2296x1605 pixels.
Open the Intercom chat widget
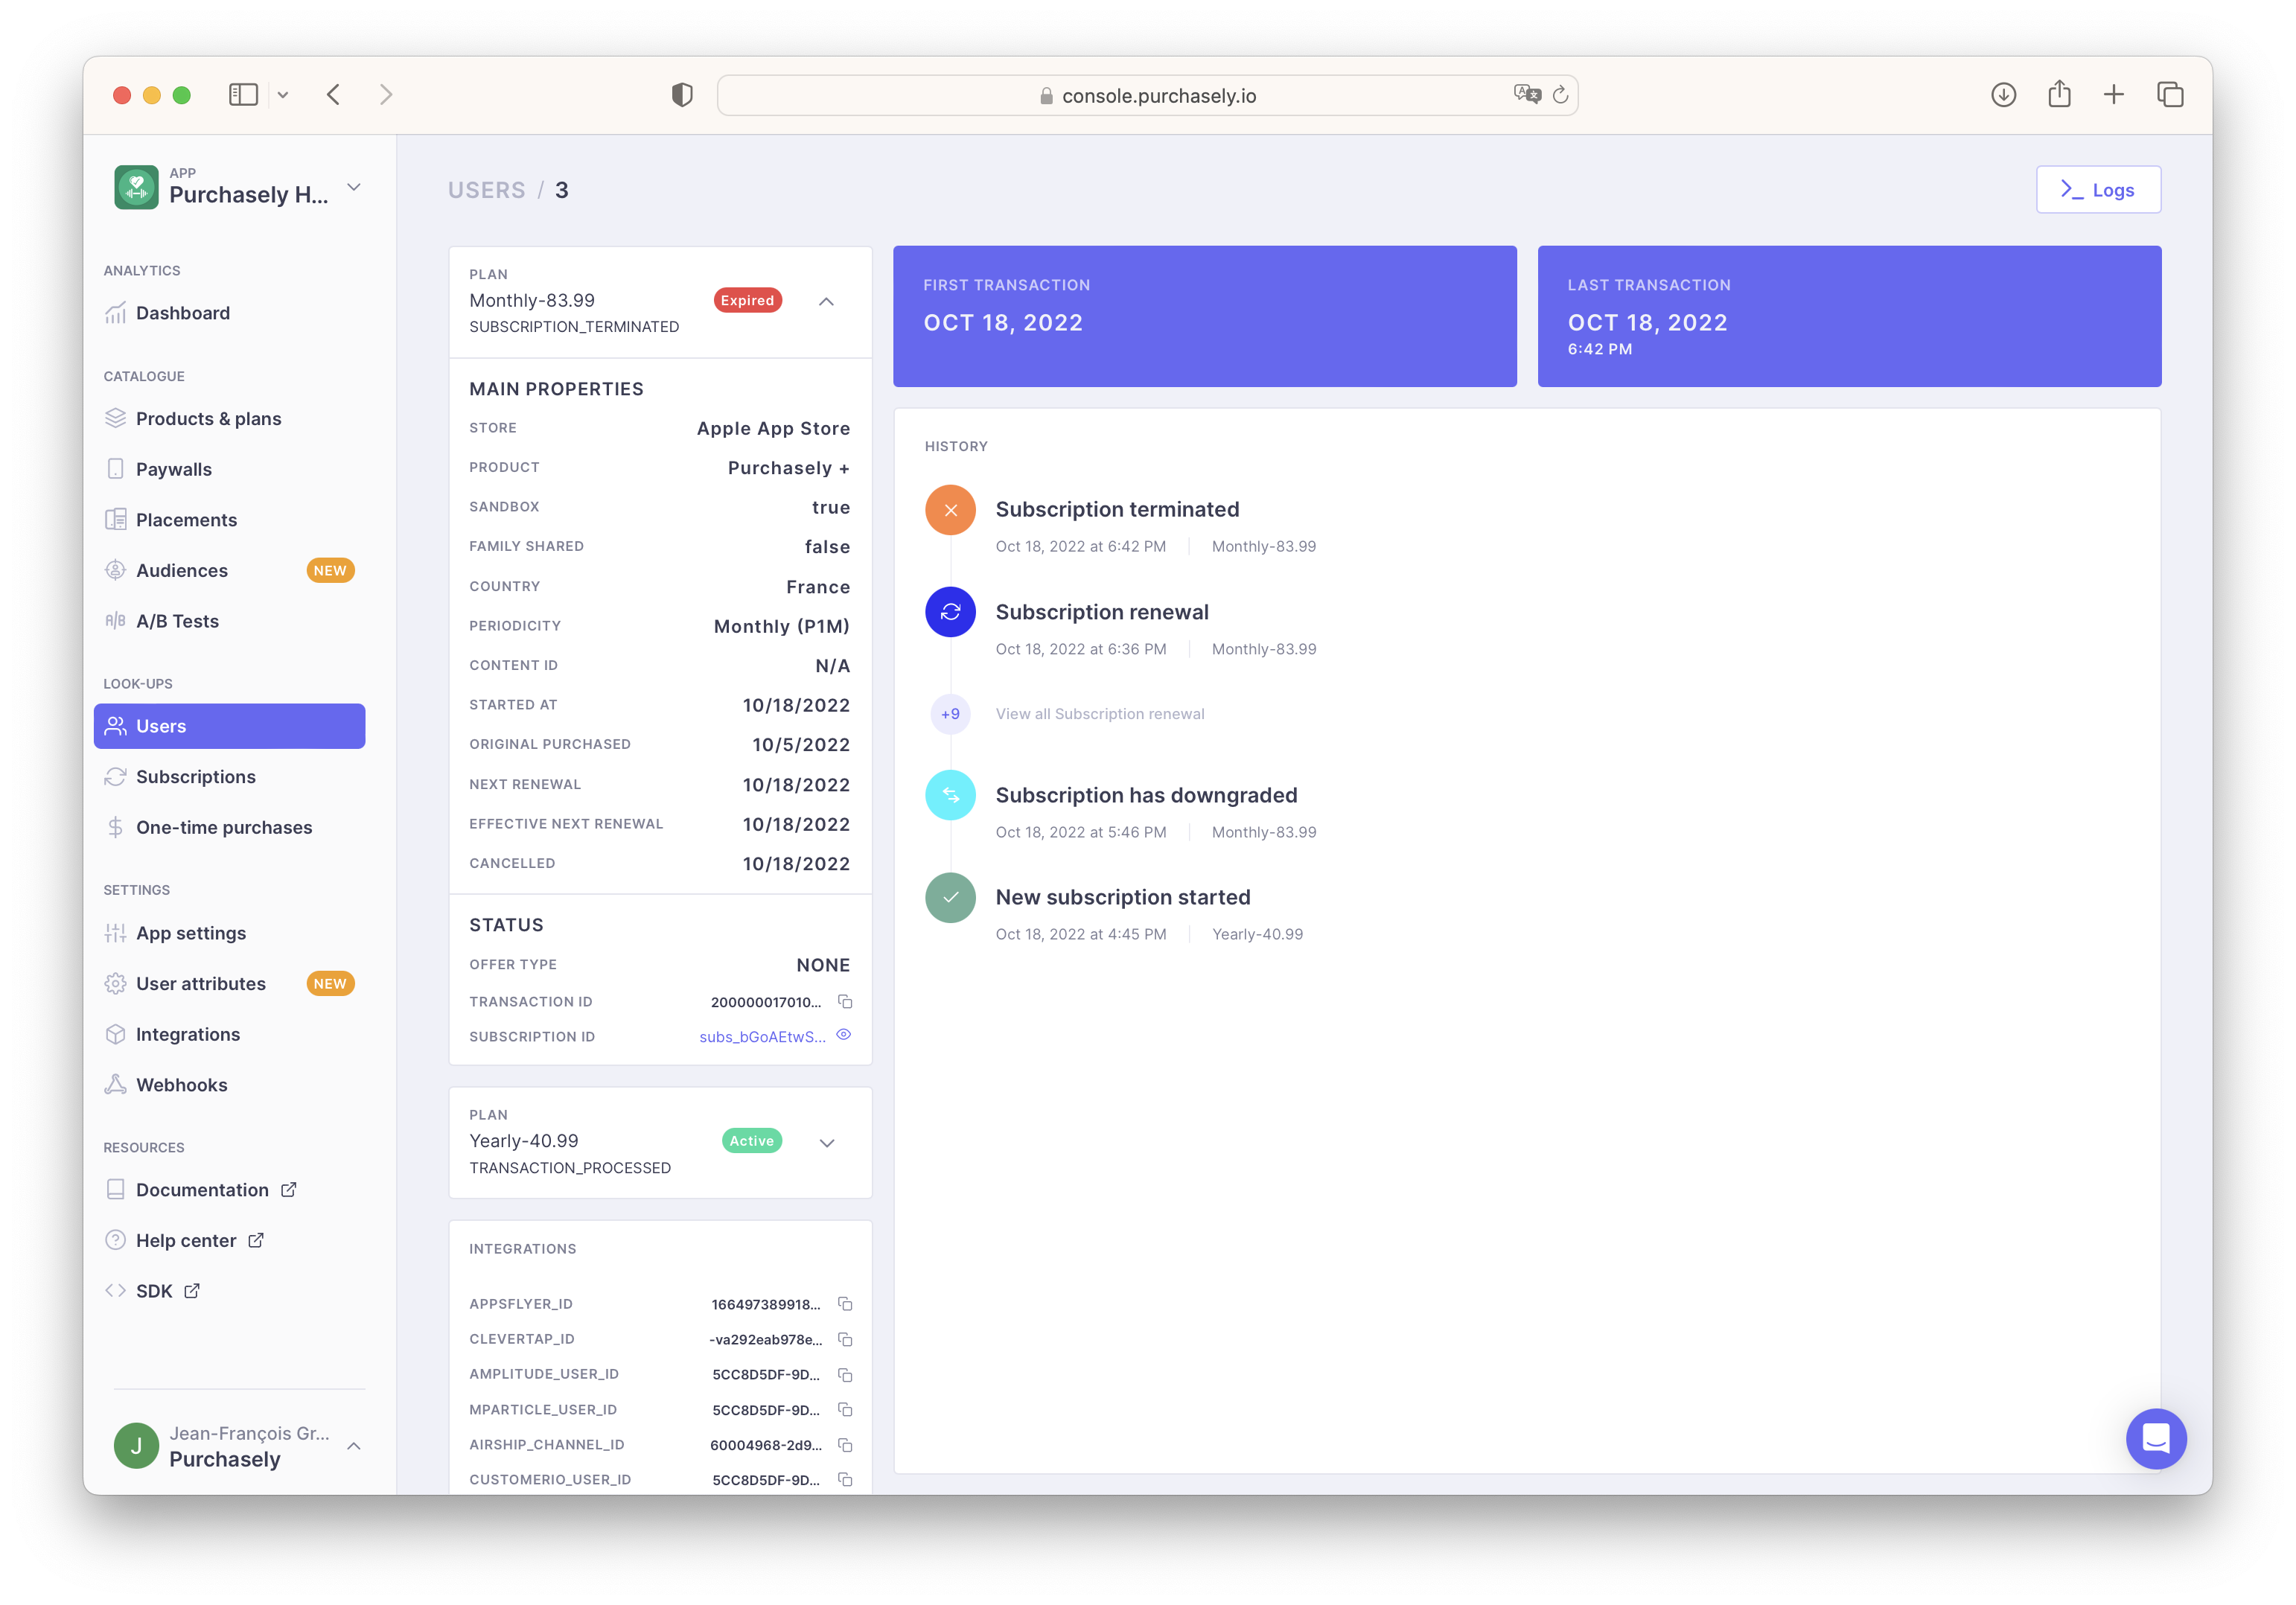point(2156,1439)
